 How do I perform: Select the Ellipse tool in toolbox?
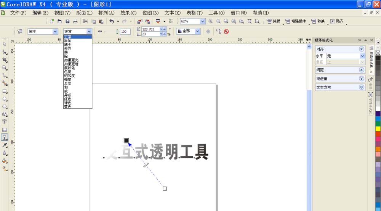coord(4,99)
